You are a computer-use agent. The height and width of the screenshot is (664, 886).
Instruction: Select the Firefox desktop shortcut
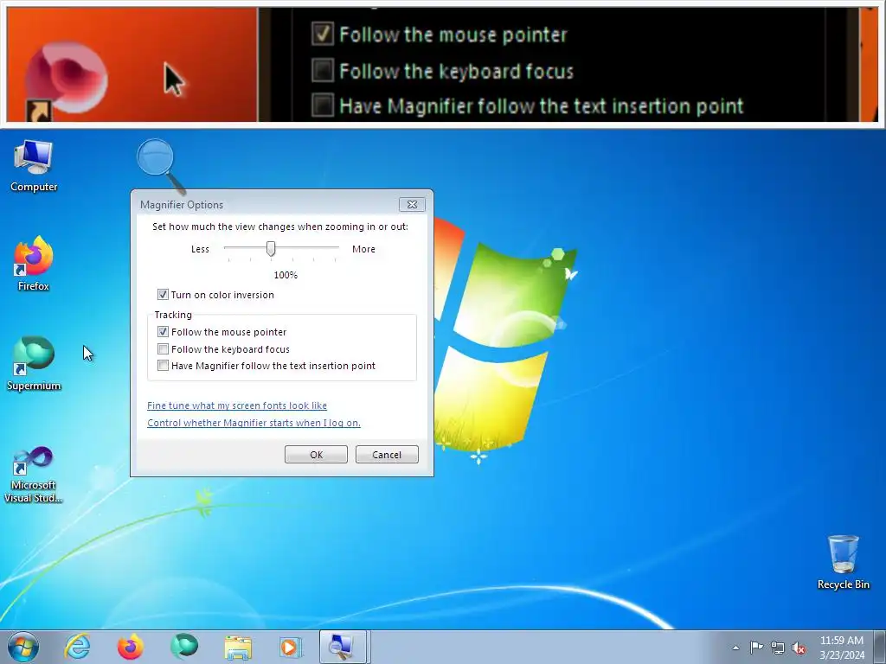pyautogui.click(x=34, y=265)
